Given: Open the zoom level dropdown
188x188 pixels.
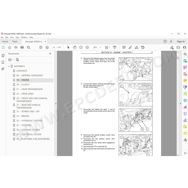Looking at the screenshot, I should click(x=100, y=48).
